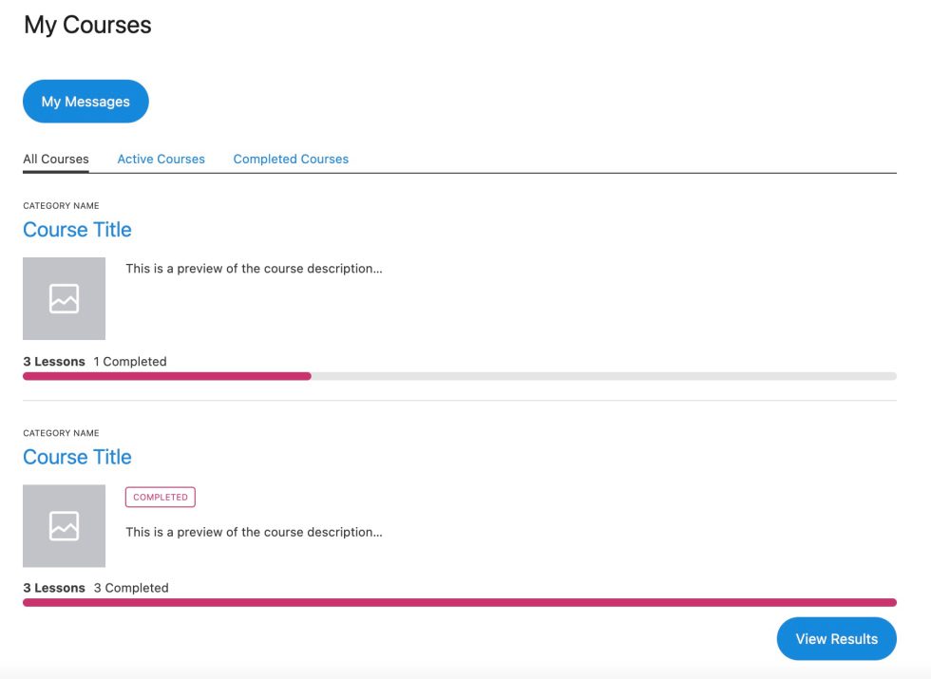Click the first course description preview text

[255, 269]
